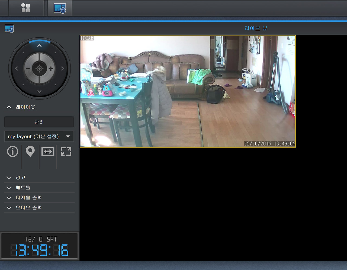Switch to the Live View taskbar tab
347x270 pixels.
[60, 8]
